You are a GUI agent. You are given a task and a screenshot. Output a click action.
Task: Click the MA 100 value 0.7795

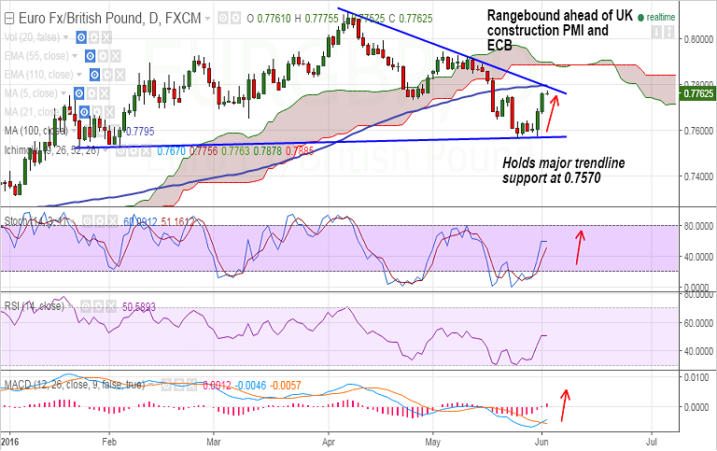coord(140,132)
